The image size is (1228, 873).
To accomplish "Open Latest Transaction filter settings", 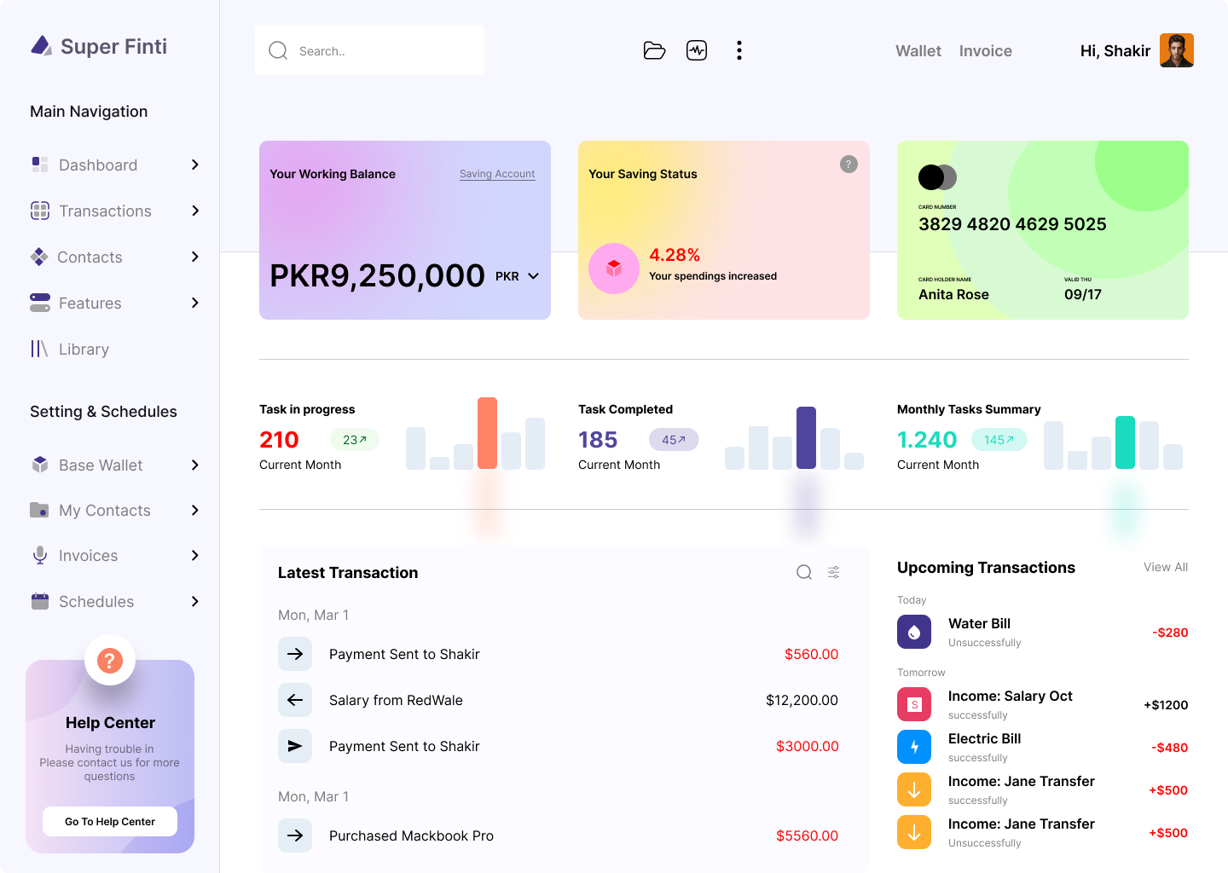I will point(834,573).
